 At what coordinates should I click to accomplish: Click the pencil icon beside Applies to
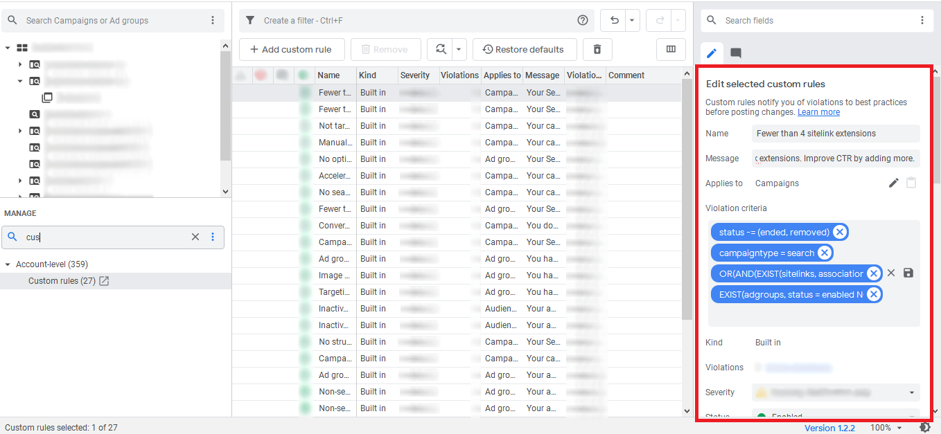894,183
